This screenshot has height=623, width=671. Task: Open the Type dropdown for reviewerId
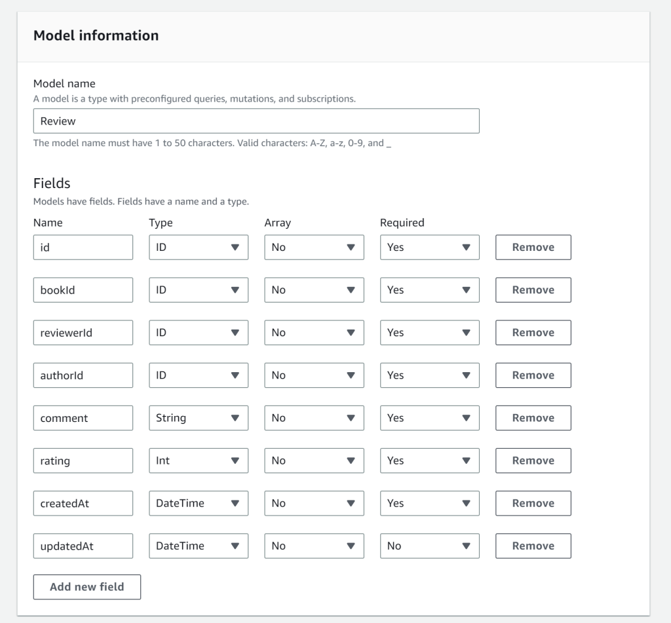point(198,332)
